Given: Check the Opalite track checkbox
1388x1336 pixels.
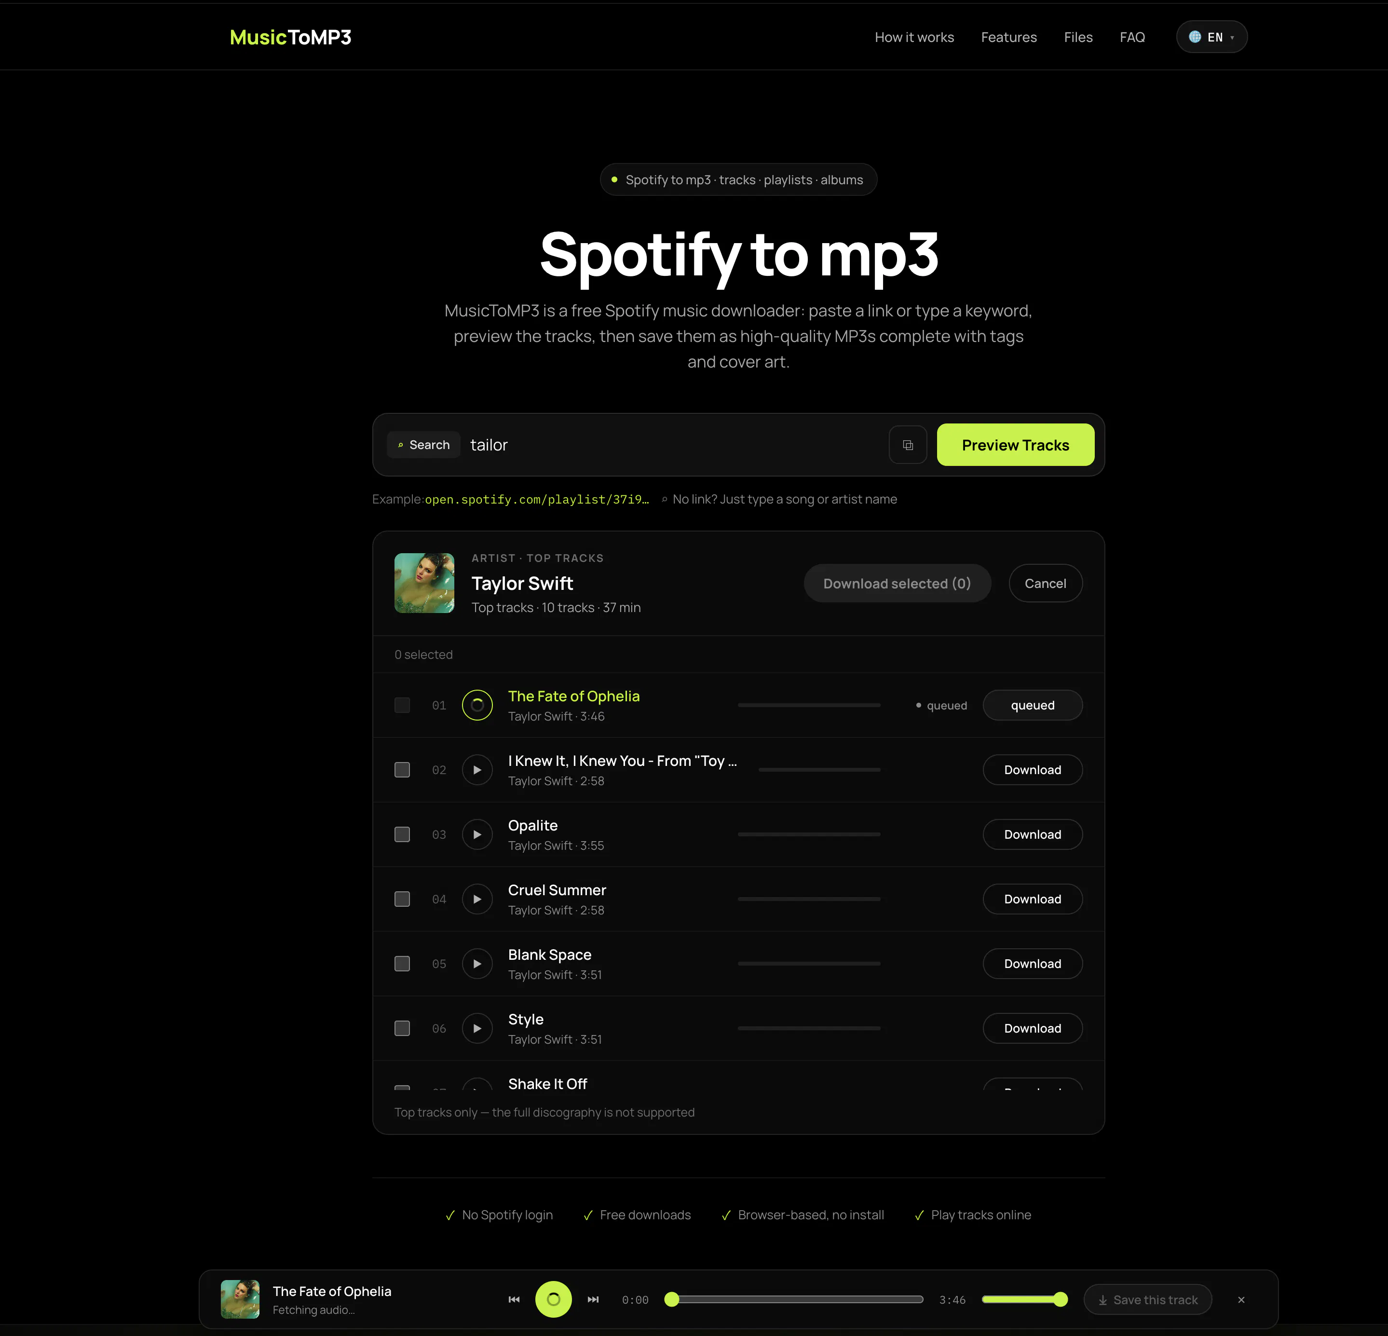Looking at the screenshot, I should [402, 834].
